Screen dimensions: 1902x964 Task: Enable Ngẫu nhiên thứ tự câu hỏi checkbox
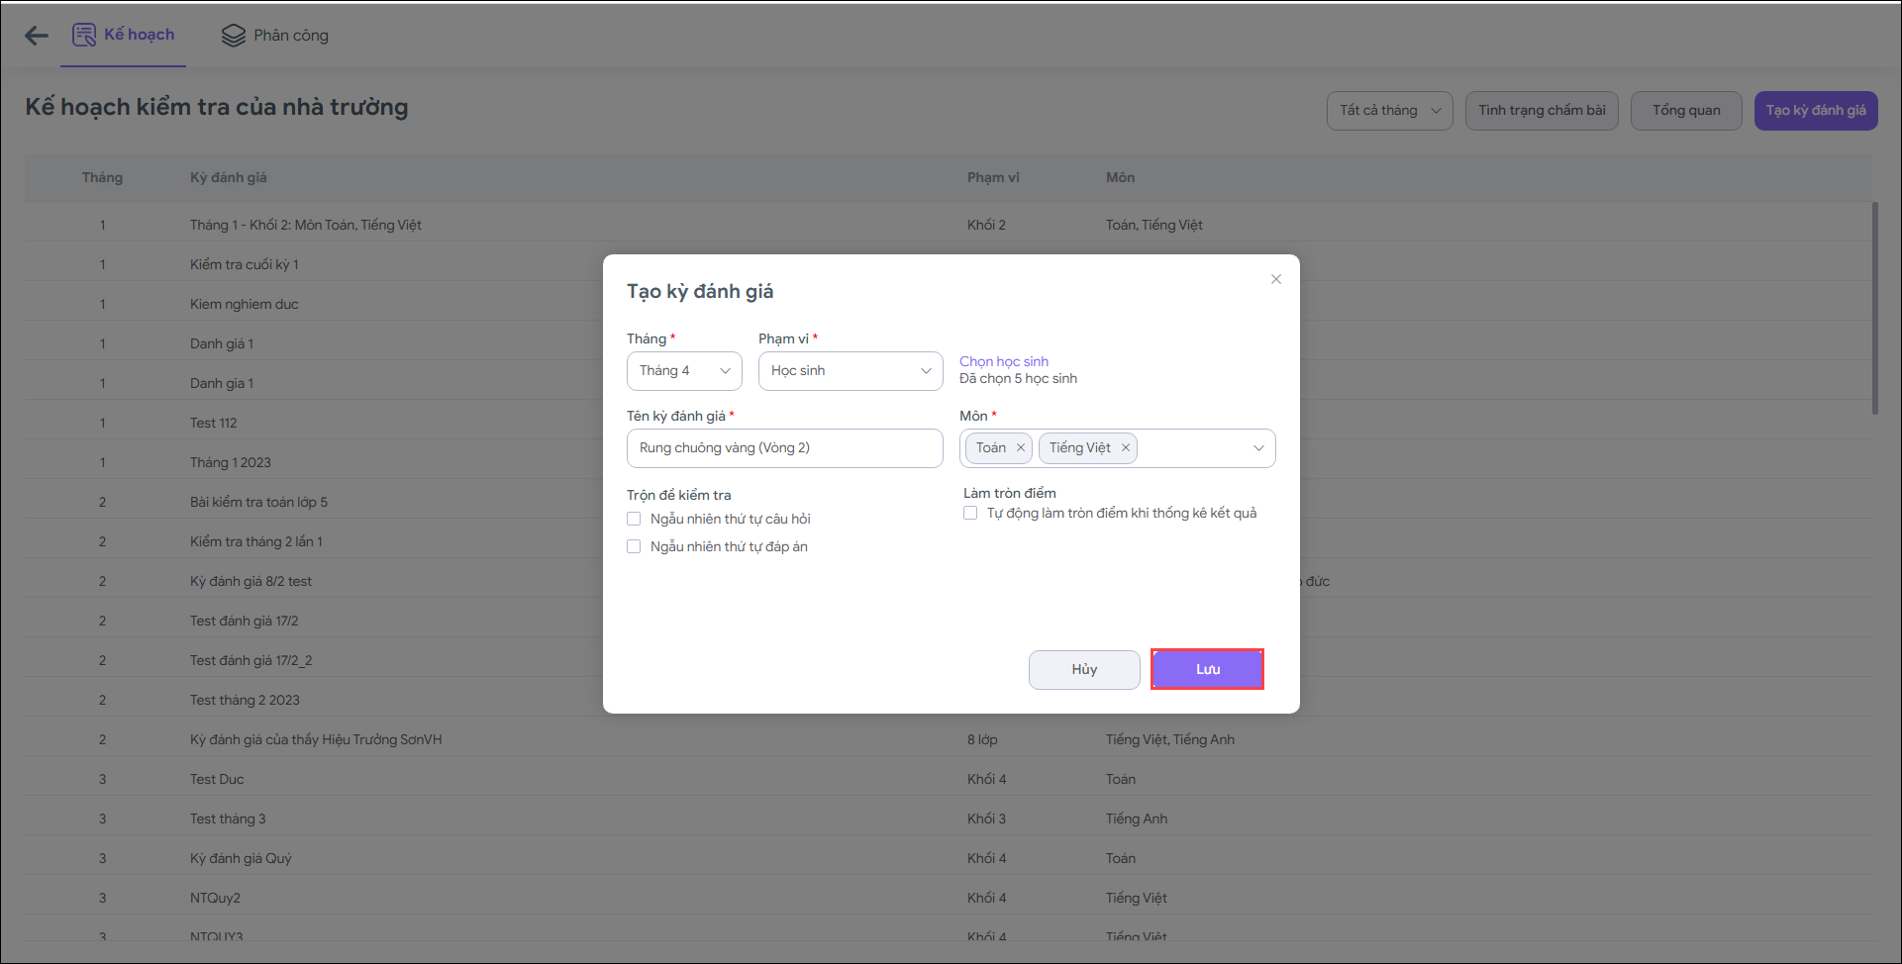pos(634,519)
